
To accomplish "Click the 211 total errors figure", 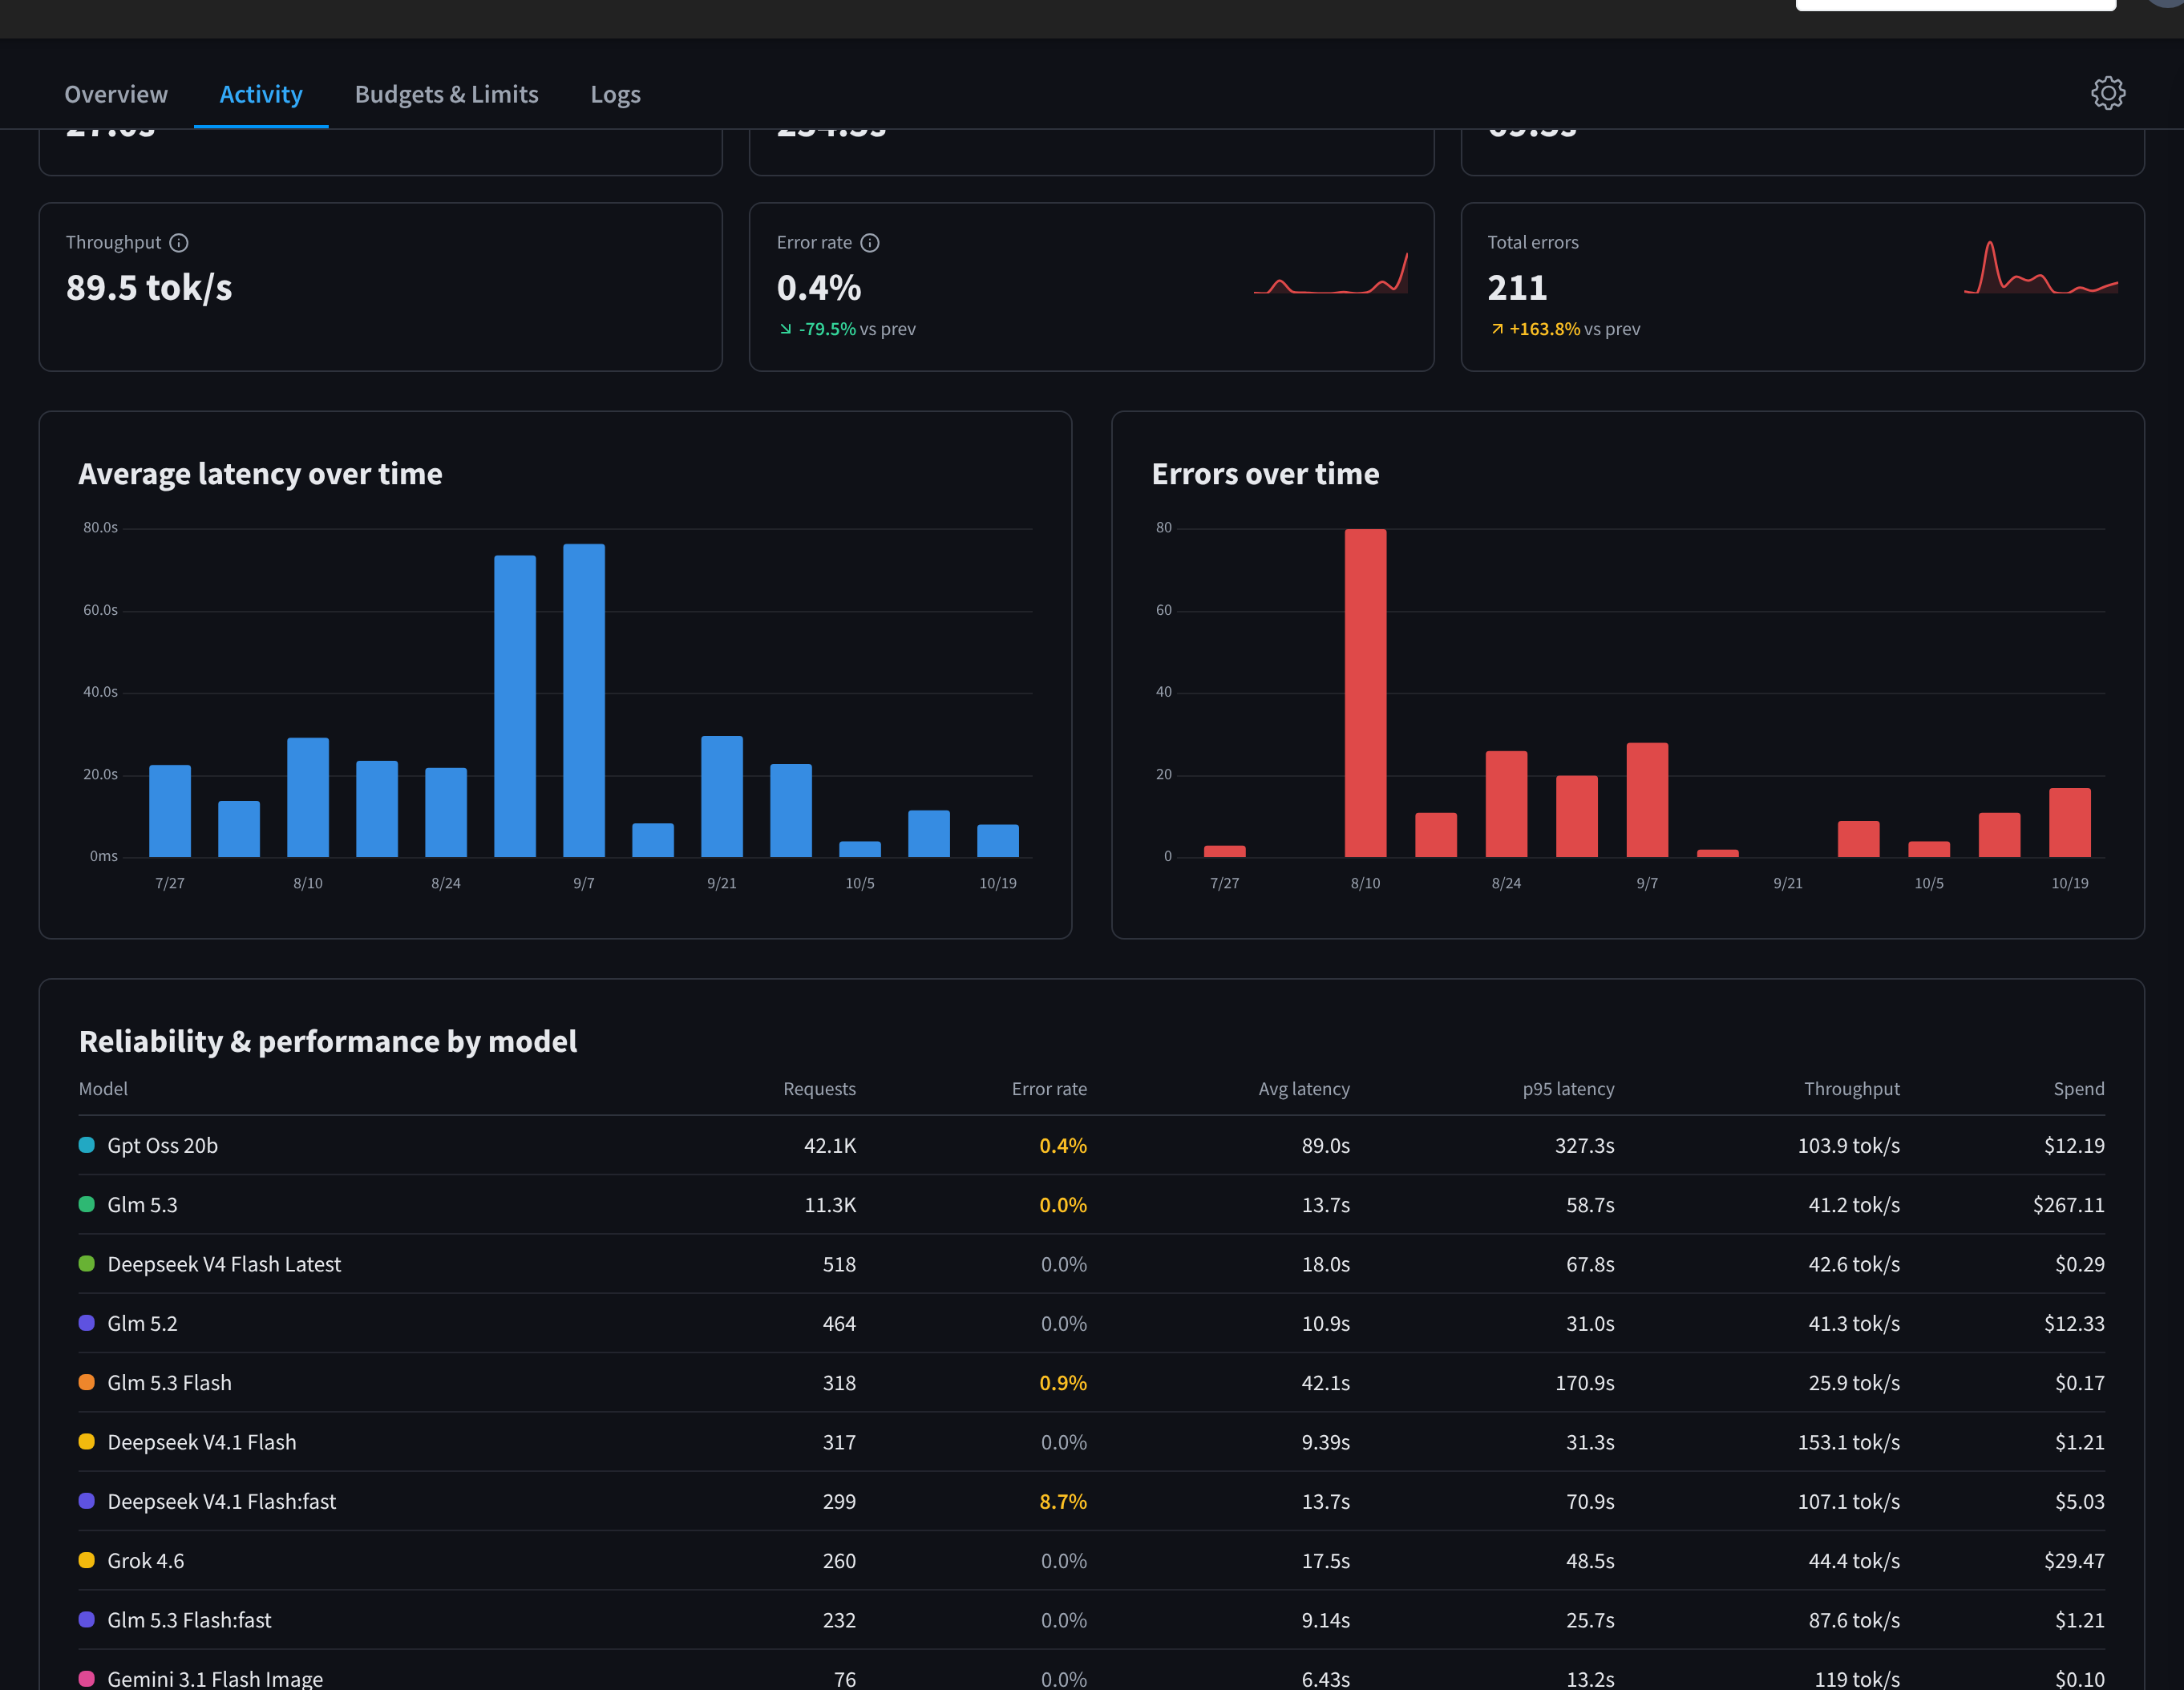I will [x=1517, y=288].
